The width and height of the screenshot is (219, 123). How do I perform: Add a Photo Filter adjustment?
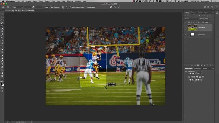tap(197, 77)
